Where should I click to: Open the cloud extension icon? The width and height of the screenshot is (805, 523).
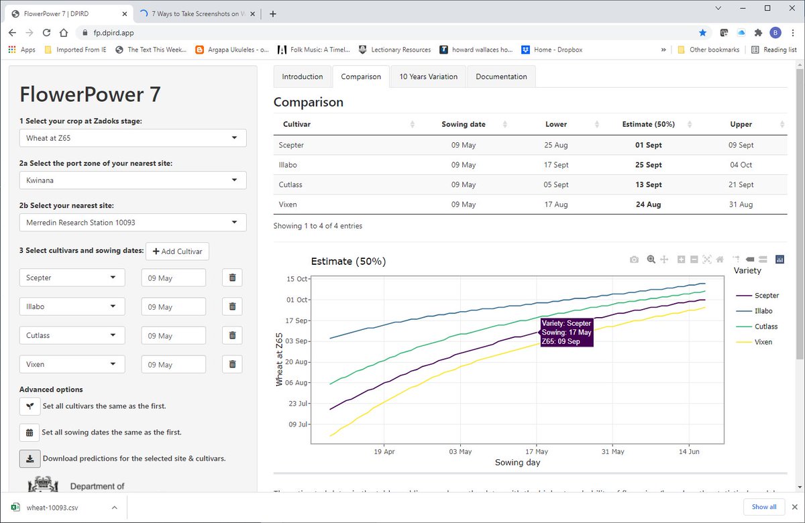[741, 32]
